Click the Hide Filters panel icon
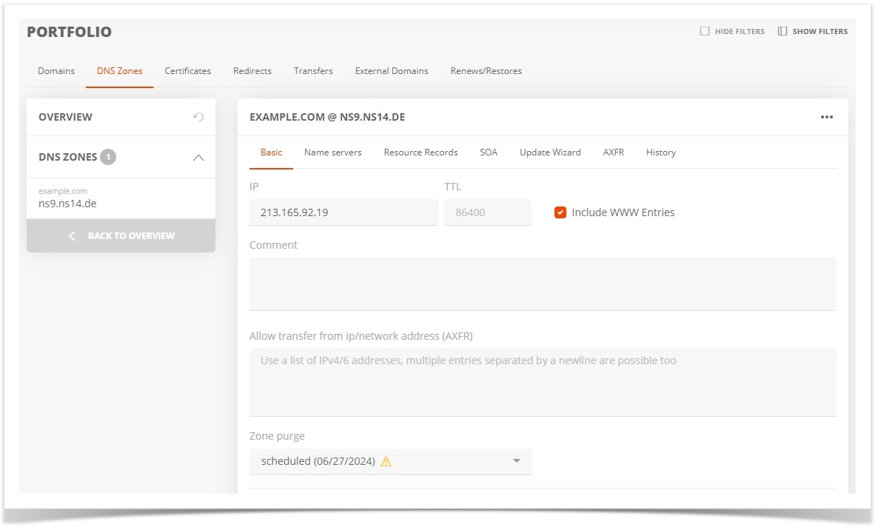Screen dimensions: 881x530 [705, 32]
